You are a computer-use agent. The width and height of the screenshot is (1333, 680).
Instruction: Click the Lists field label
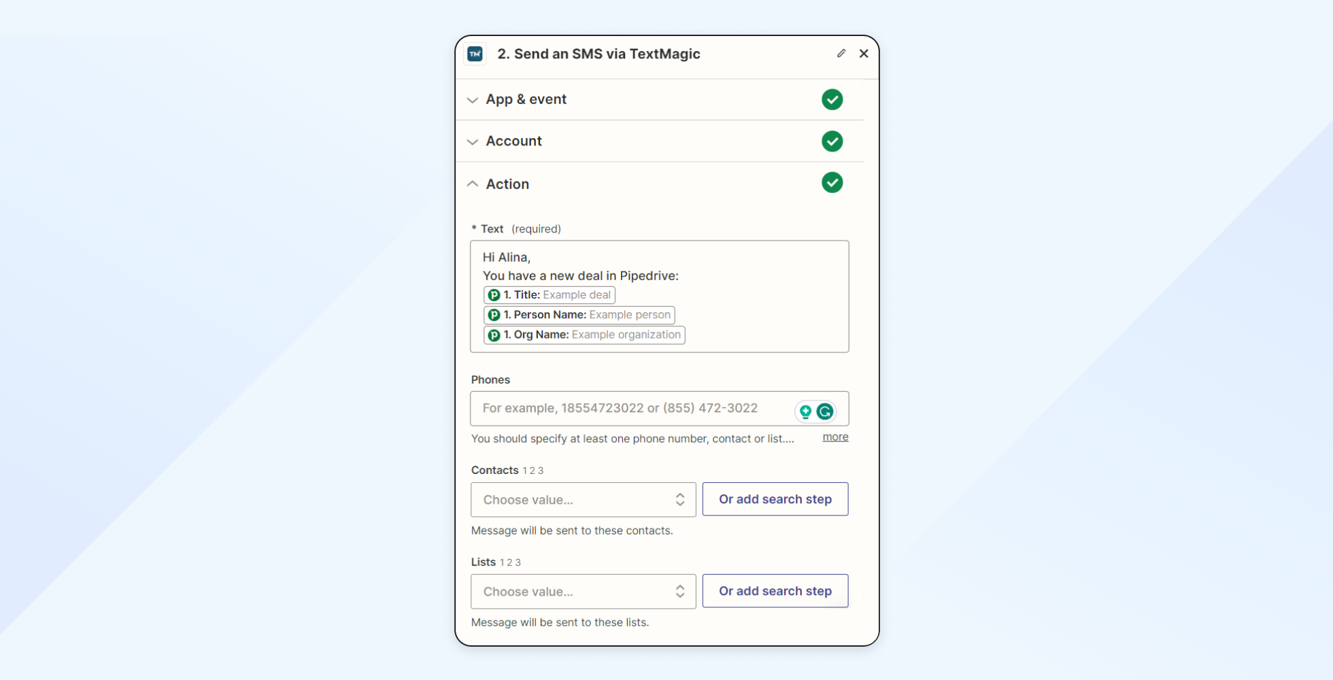483,562
